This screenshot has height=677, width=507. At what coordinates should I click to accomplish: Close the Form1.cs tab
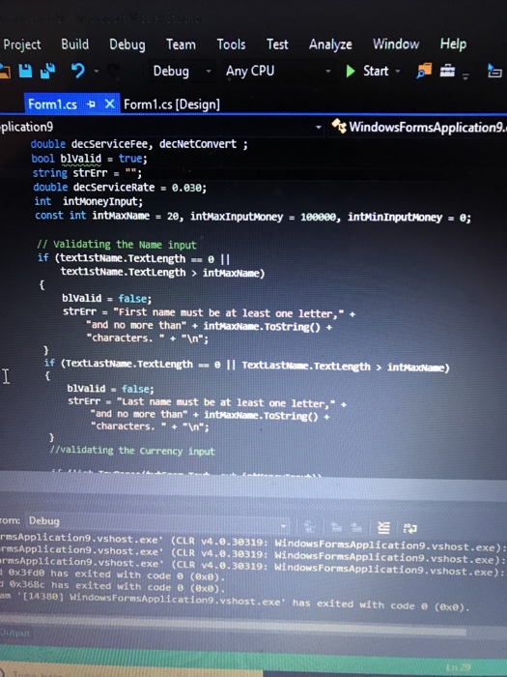coord(109,103)
